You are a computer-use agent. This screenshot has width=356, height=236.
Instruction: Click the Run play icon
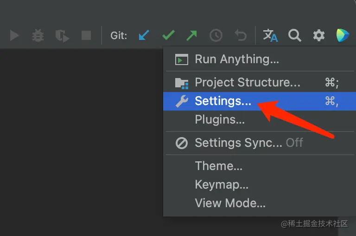click(x=14, y=35)
